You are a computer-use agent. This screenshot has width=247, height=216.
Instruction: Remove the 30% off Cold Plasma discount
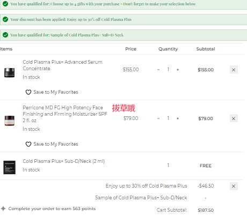[234, 186]
